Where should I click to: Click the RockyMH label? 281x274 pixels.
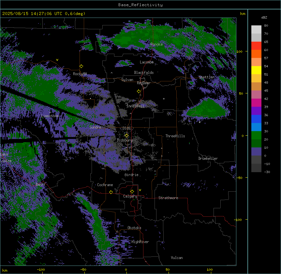[80, 74]
